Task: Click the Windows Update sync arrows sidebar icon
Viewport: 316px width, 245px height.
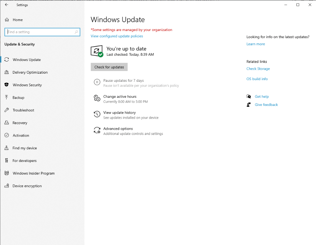Action: (x=7, y=60)
